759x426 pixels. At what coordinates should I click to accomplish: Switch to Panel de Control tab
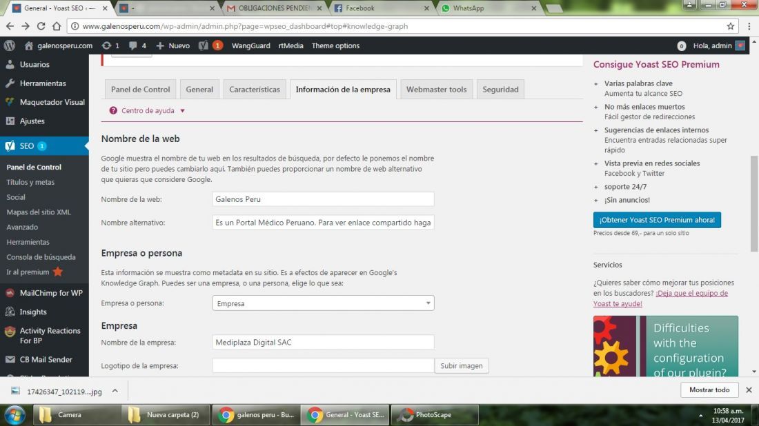point(140,90)
